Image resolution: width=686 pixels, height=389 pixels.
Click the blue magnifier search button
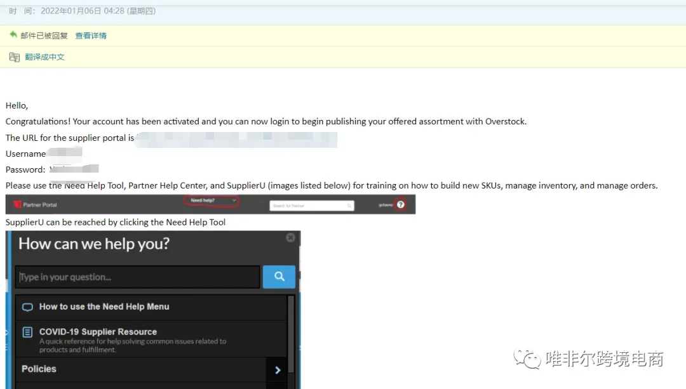pyautogui.click(x=279, y=277)
